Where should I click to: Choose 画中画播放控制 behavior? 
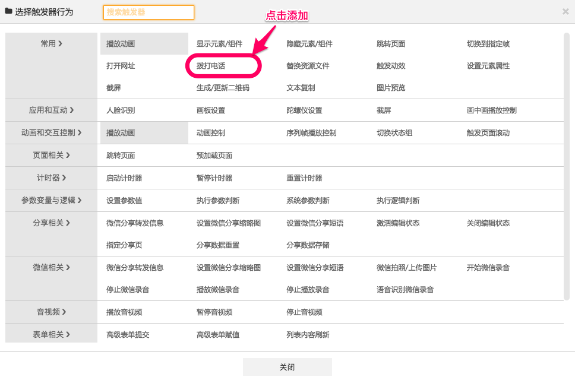(491, 110)
